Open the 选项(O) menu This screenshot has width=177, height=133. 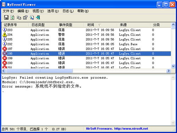[53, 11]
